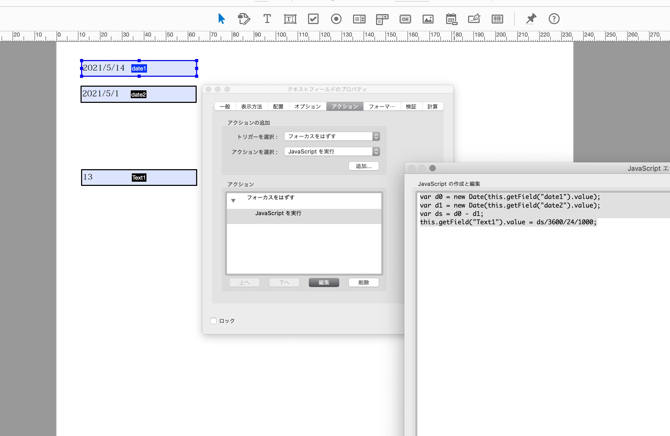Pick the date field tool
The width and height of the screenshot is (670, 436).
point(451,19)
